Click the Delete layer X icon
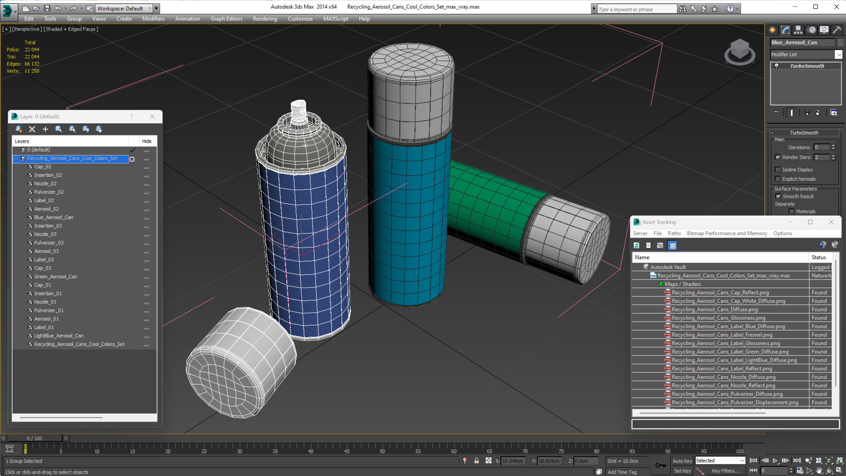 (32, 129)
